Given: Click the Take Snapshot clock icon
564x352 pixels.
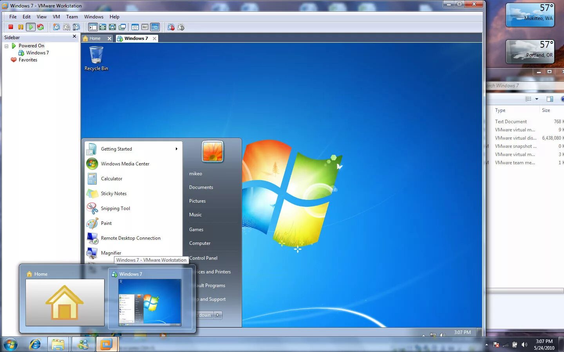Looking at the screenshot, I should pos(57,27).
